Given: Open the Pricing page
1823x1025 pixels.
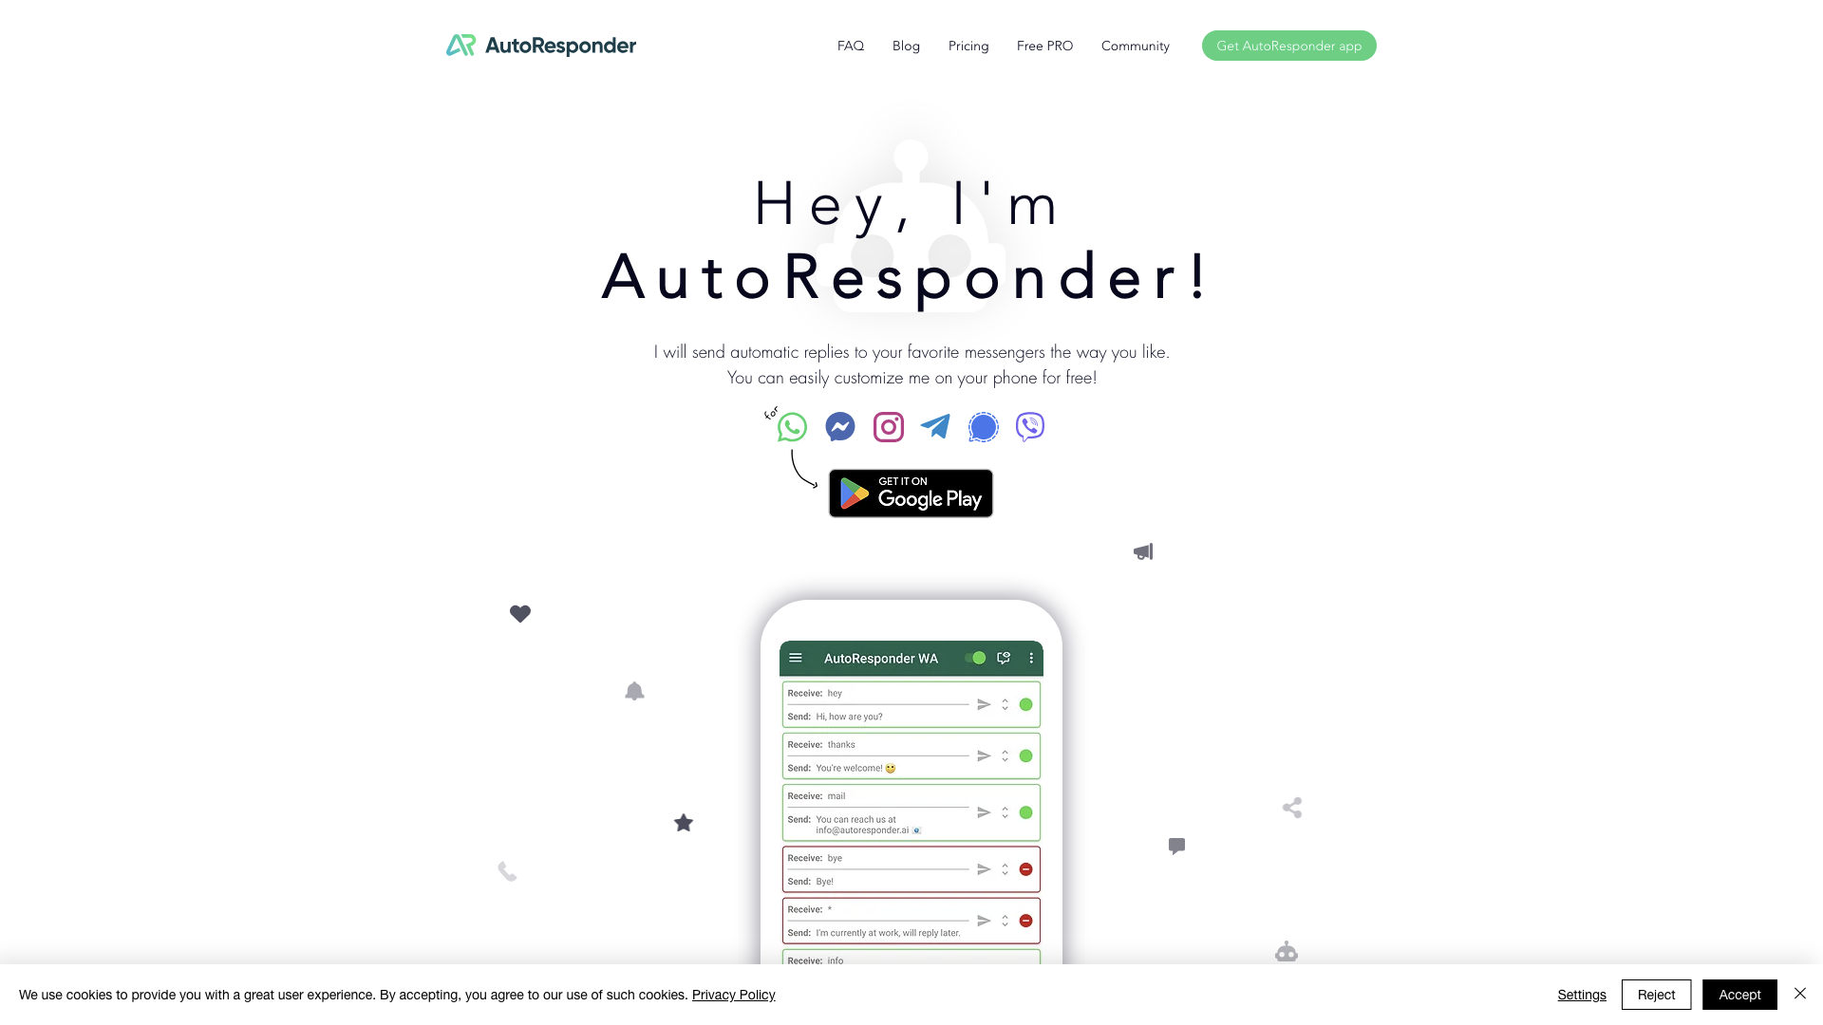Looking at the screenshot, I should tap(968, 45).
